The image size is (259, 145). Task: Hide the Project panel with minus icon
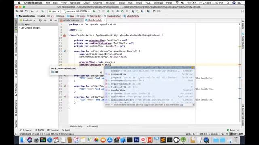coord(55,21)
